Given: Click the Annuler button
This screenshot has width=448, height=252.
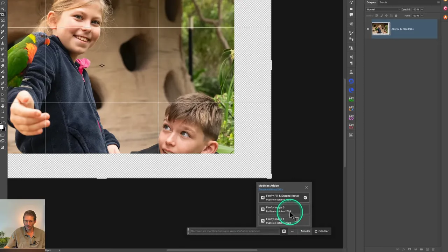Looking at the screenshot, I should point(305,231).
